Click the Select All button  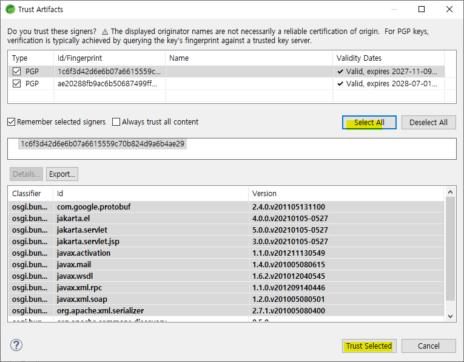coord(369,122)
